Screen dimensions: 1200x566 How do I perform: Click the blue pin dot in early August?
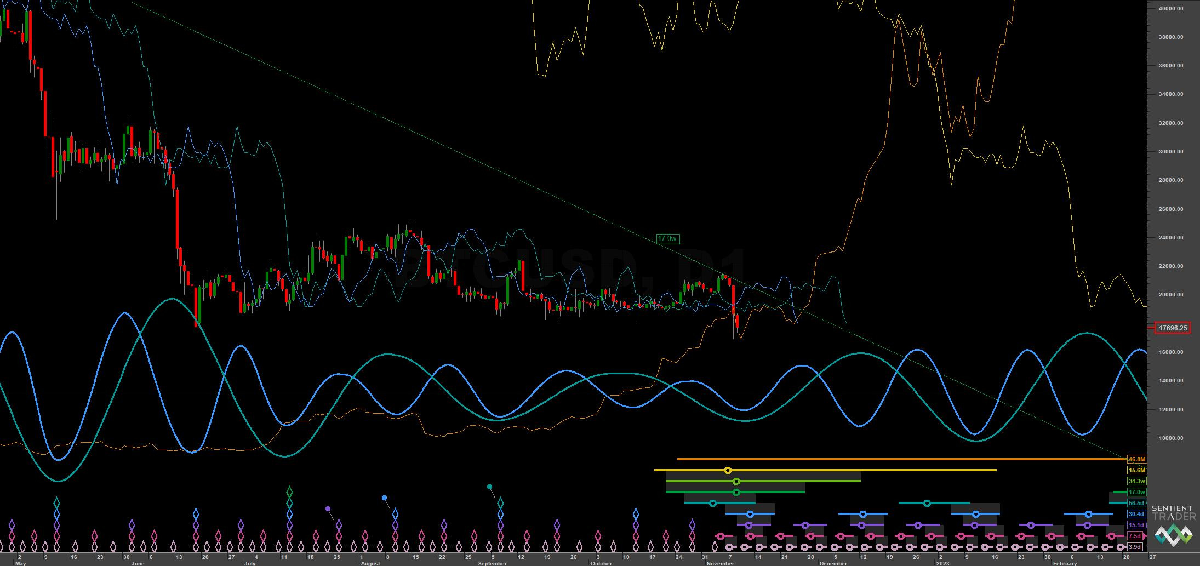pyautogui.click(x=384, y=498)
